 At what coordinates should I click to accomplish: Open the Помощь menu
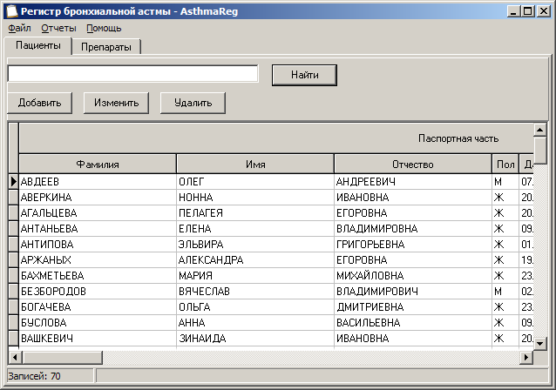(104, 28)
